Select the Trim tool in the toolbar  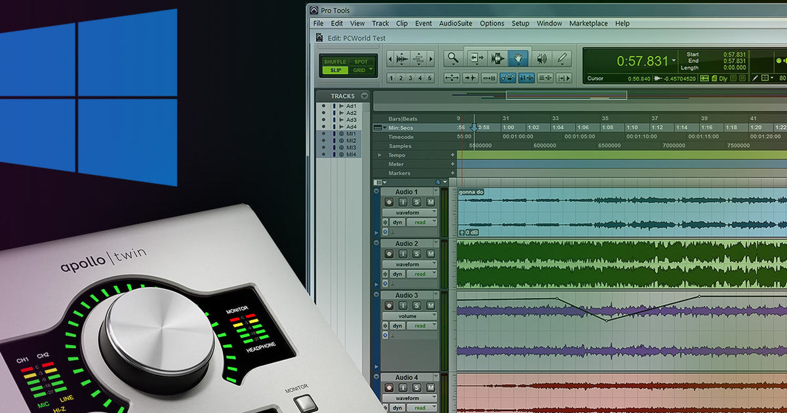(x=477, y=58)
